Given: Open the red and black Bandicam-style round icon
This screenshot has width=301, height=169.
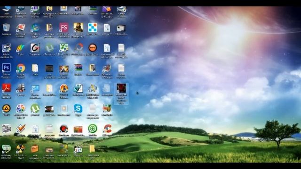Looking at the screenshot, I should 64,129.
